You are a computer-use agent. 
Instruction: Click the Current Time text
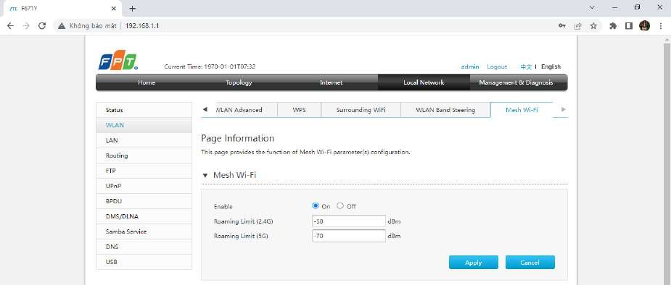pos(210,67)
